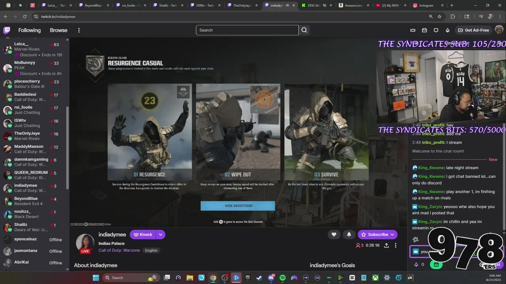
Task: Click the English language tag
Action: [x=151, y=250]
